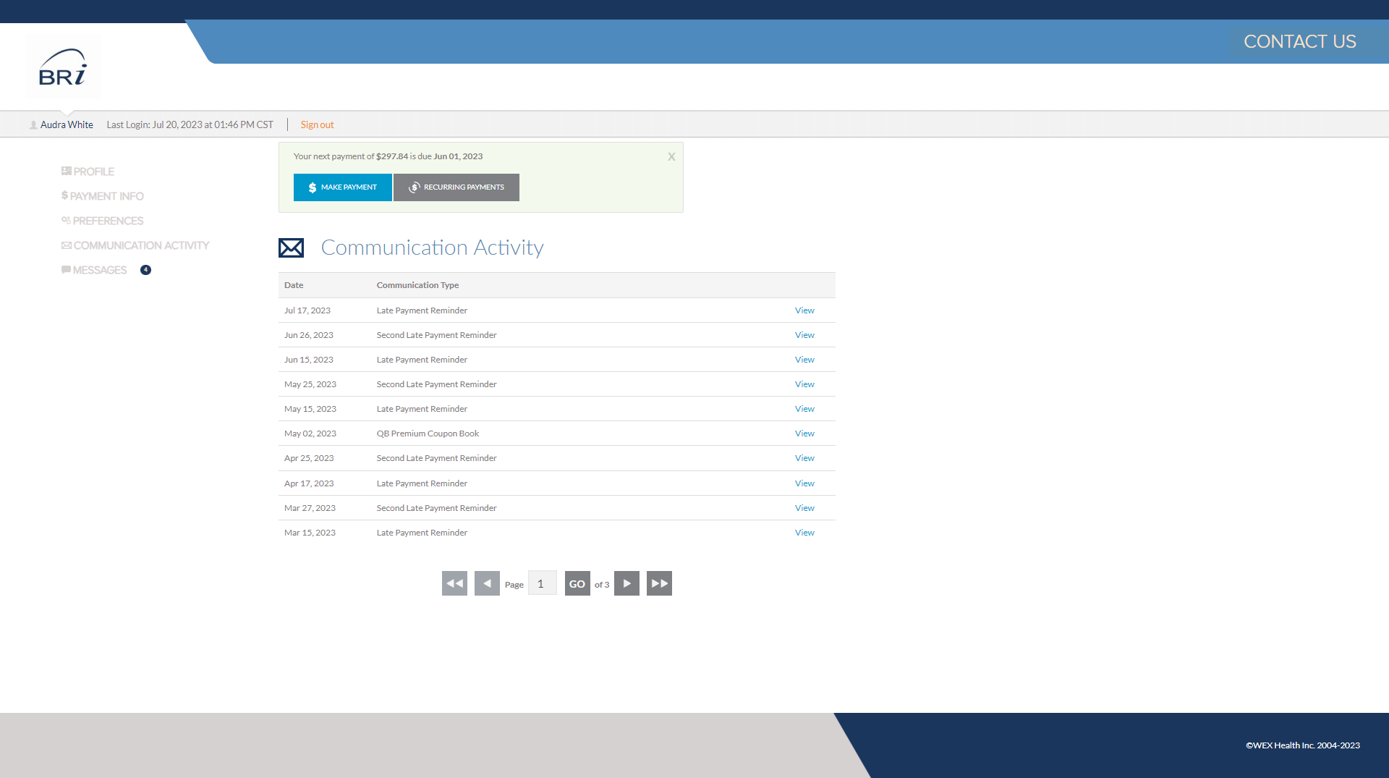
Task: Click the speech-bubble icon beside Messages
Action: 66,269
